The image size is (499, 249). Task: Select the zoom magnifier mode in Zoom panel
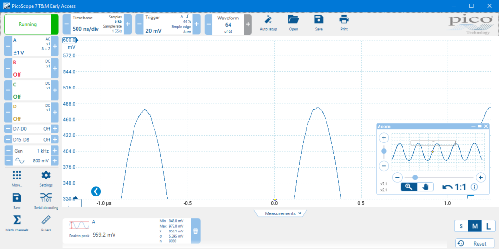pos(409,187)
